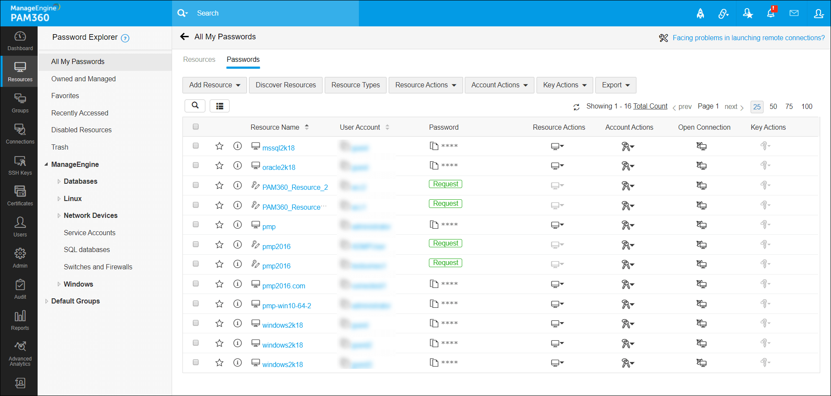Open the Dashboard section in the sidebar

[x=20, y=42]
